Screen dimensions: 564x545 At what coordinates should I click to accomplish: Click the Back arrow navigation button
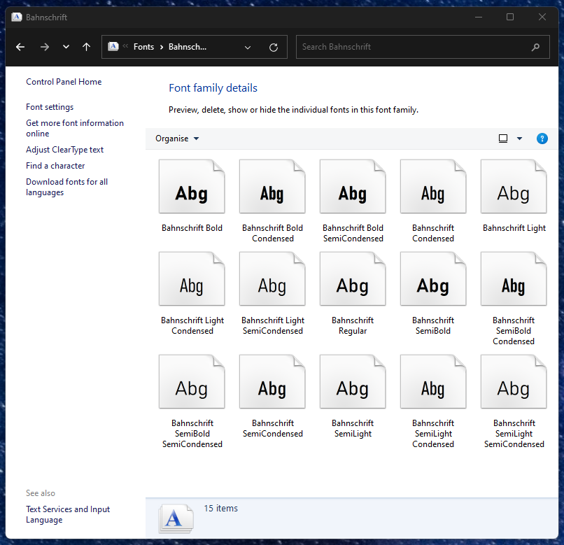click(20, 47)
